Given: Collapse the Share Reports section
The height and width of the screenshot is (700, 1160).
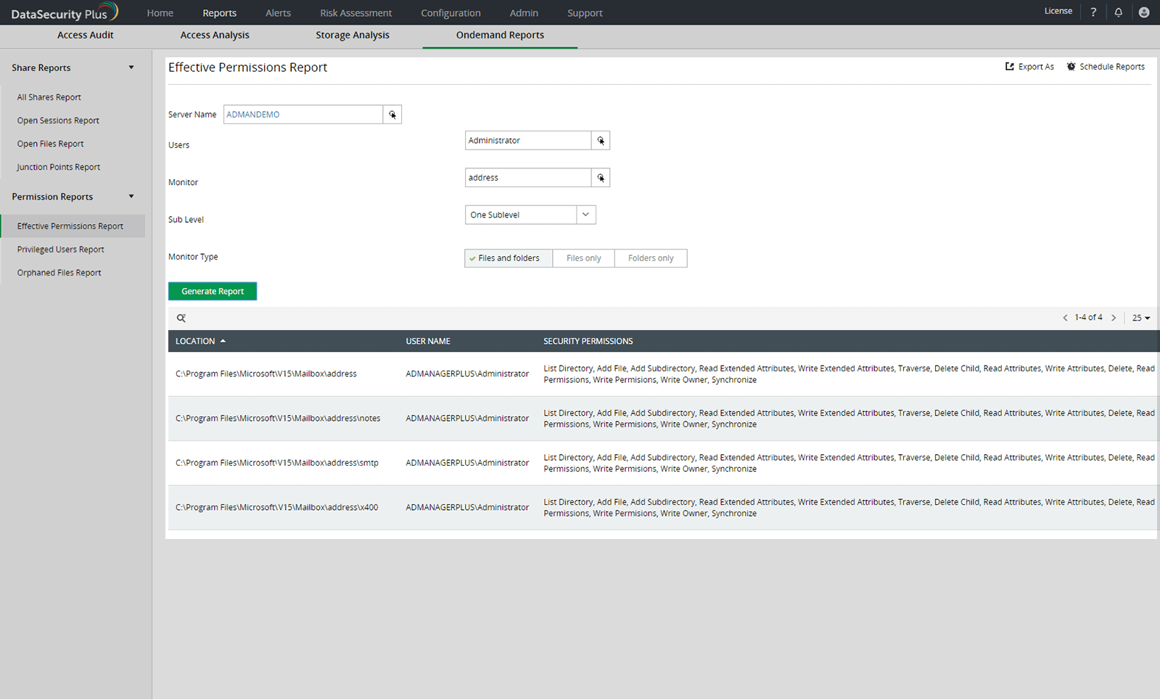Looking at the screenshot, I should pyautogui.click(x=131, y=67).
